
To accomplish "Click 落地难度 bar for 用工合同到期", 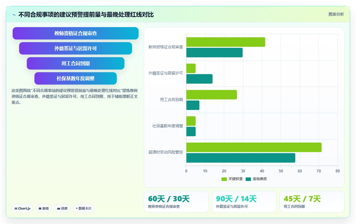I will click(193, 105).
